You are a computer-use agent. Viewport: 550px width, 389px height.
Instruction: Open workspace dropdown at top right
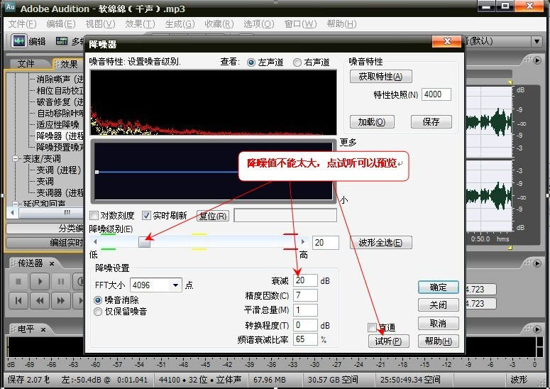coord(537,41)
